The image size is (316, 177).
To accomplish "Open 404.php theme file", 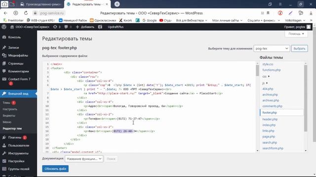I will [268, 88].
